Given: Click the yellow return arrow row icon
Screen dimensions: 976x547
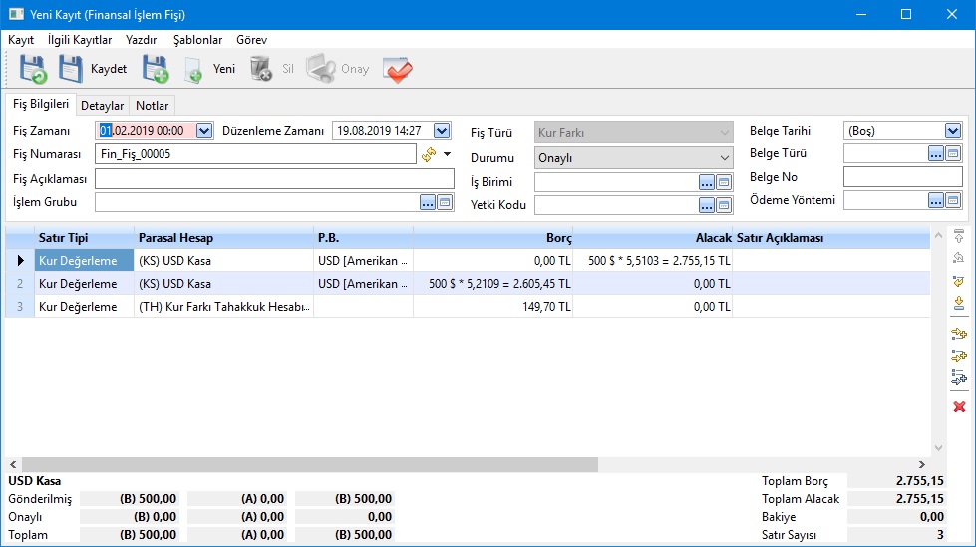Looking at the screenshot, I should [959, 281].
